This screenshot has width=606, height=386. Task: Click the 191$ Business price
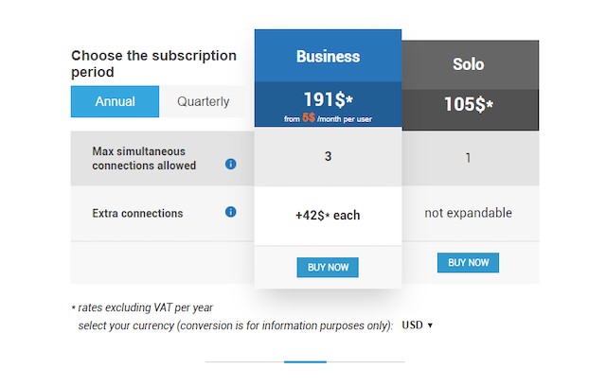click(x=329, y=99)
